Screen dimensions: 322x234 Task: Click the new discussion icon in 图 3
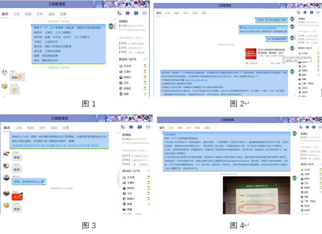tap(139, 127)
